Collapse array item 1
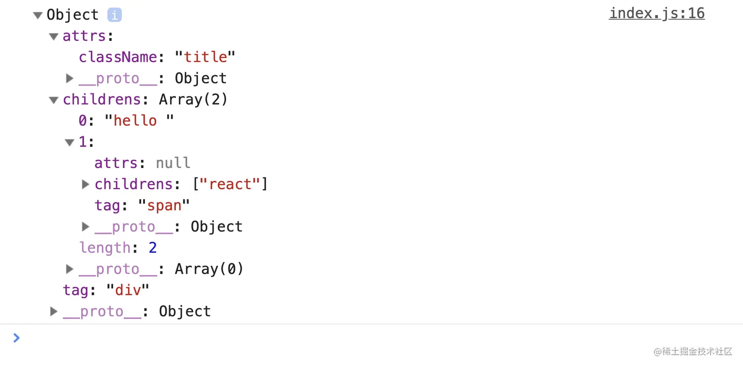This screenshot has width=743, height=367. click(69, 142)
